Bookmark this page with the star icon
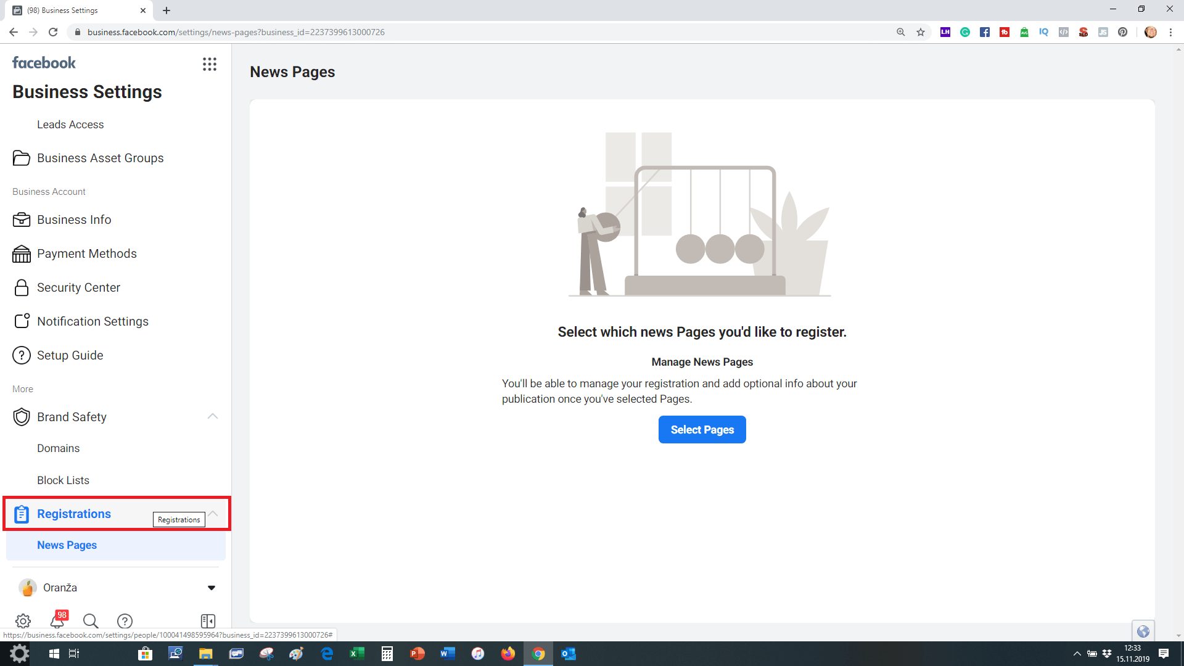This screenshot has width=1184, height=666. pos(921,32)
